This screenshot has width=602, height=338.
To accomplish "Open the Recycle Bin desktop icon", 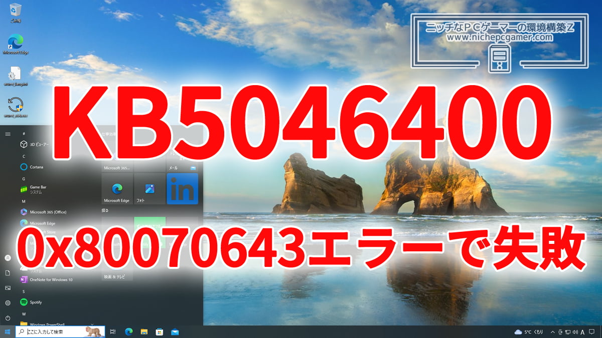I will point(16,13).
